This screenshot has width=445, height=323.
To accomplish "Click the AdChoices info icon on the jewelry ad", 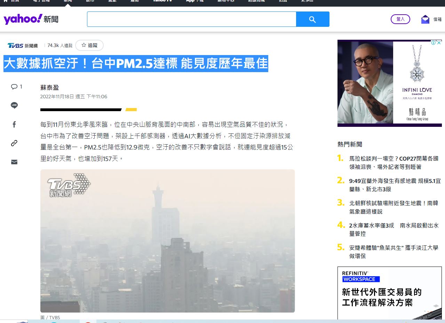I will 434,43.
